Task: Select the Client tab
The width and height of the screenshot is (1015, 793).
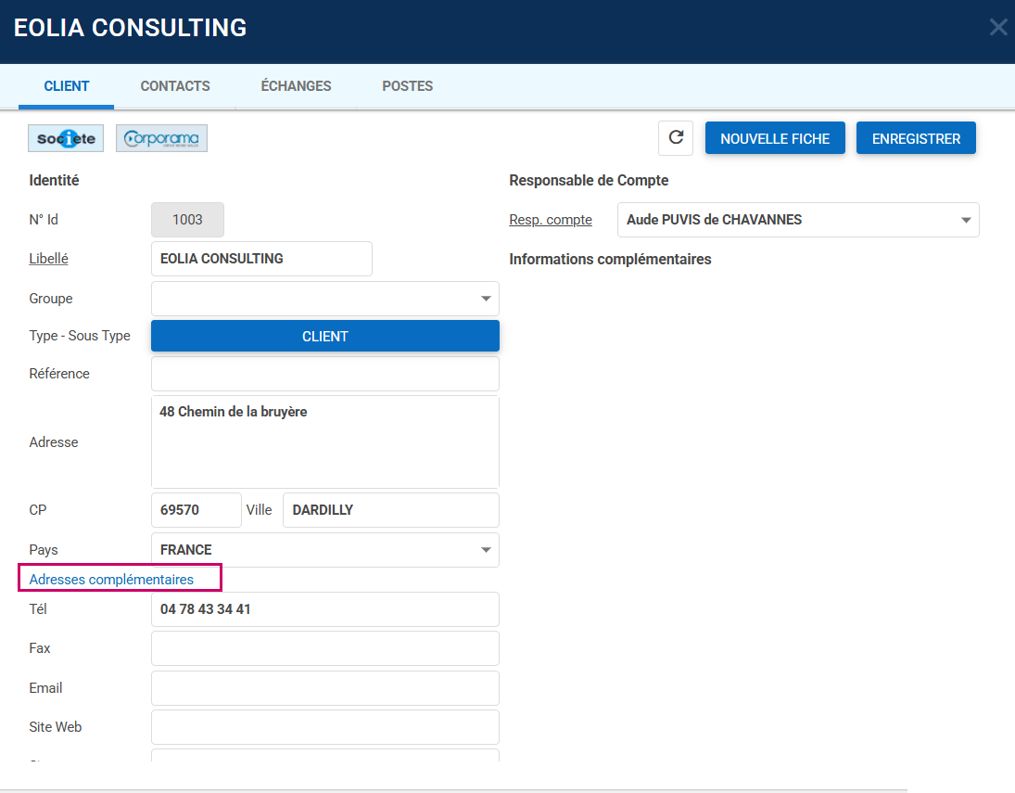Action: [67, 86]
